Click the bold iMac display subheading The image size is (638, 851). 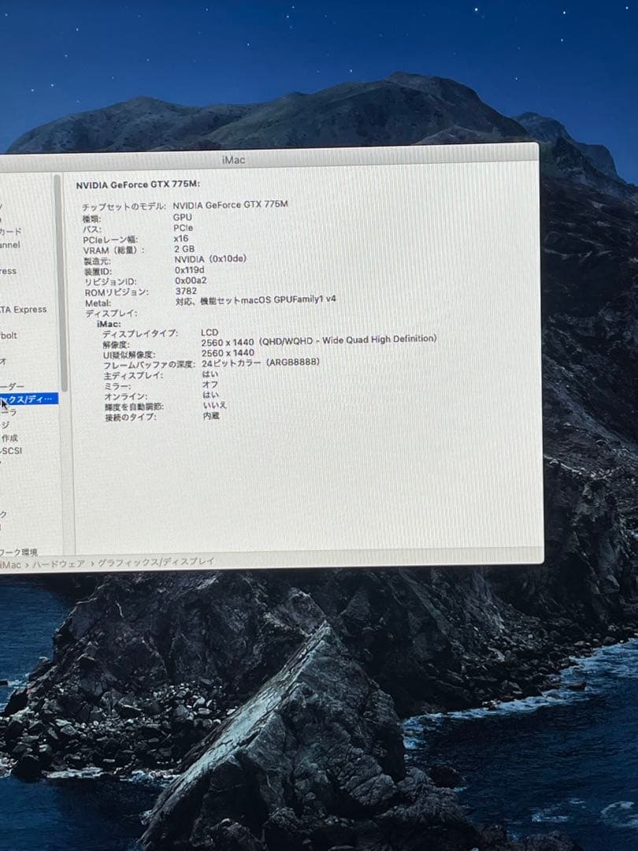(108, 324)
